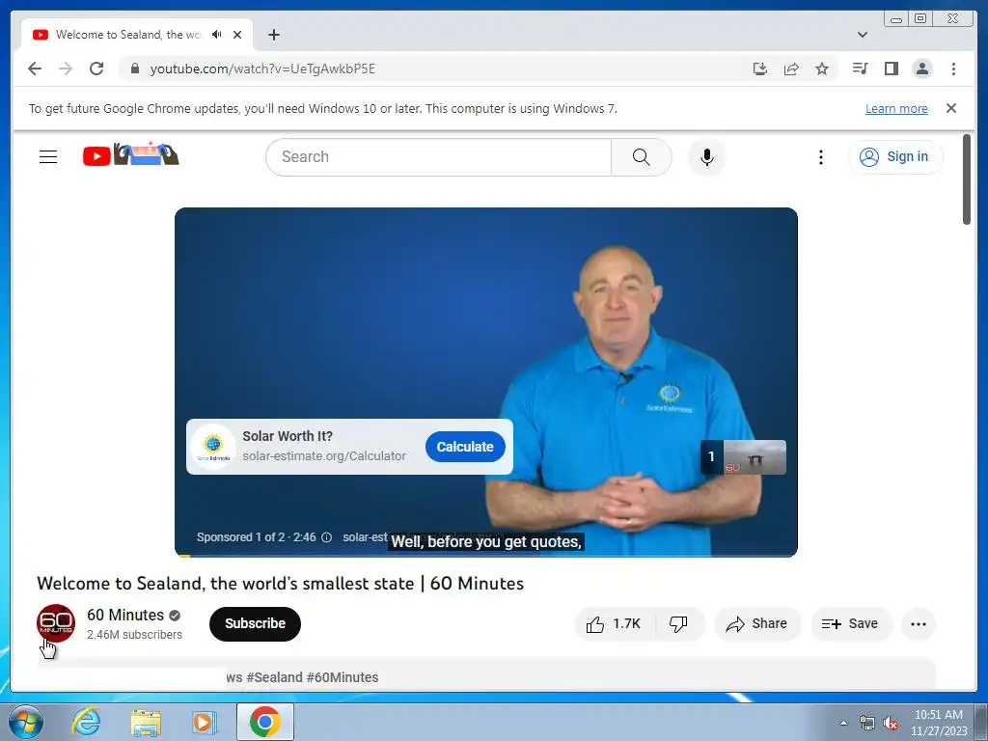988x741 pixels.
Task: Show hidden system tray icons
Action: coord(843,723)
